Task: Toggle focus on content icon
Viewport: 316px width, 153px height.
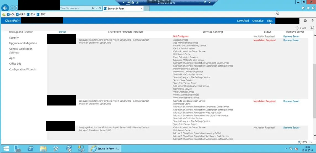Action: [312, 28]
